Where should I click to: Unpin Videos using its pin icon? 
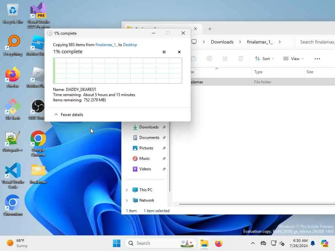164,169
